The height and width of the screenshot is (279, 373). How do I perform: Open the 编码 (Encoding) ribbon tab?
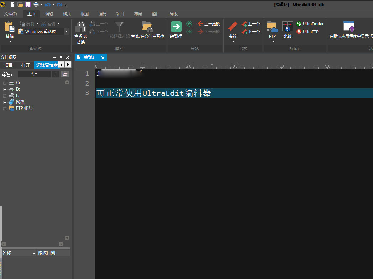[103, 14]
